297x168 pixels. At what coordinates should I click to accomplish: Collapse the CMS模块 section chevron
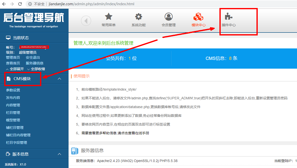tap(59, 79)
